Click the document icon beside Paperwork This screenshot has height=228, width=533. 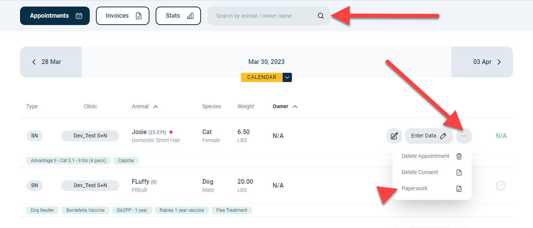click(459, 189)
